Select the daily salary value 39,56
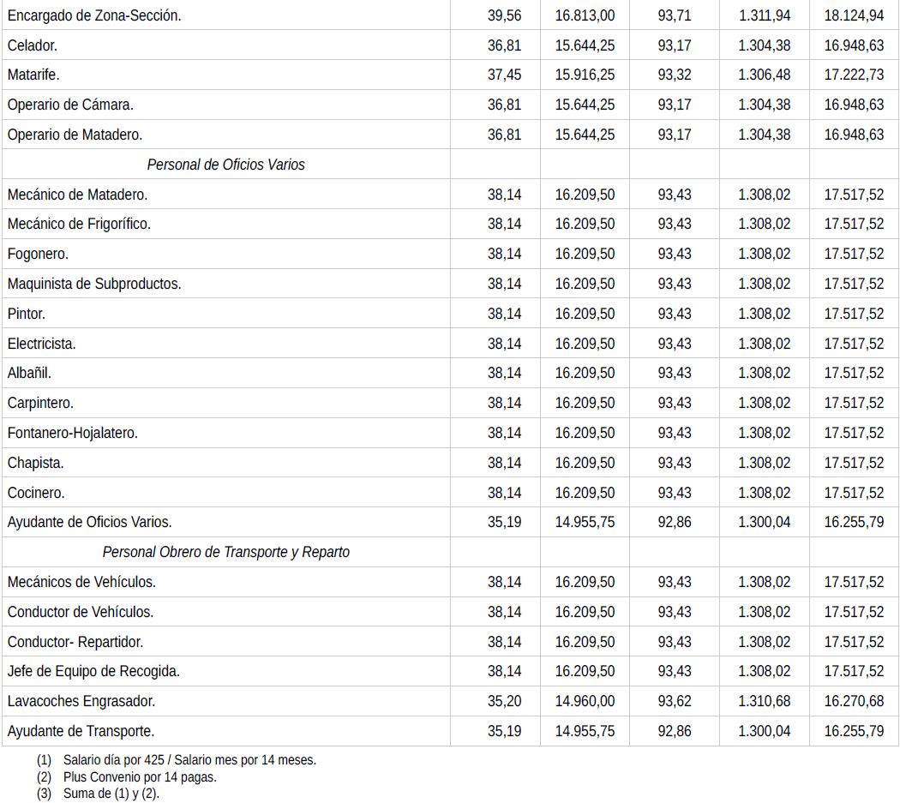The image size is (900, 803). [504, 15]
